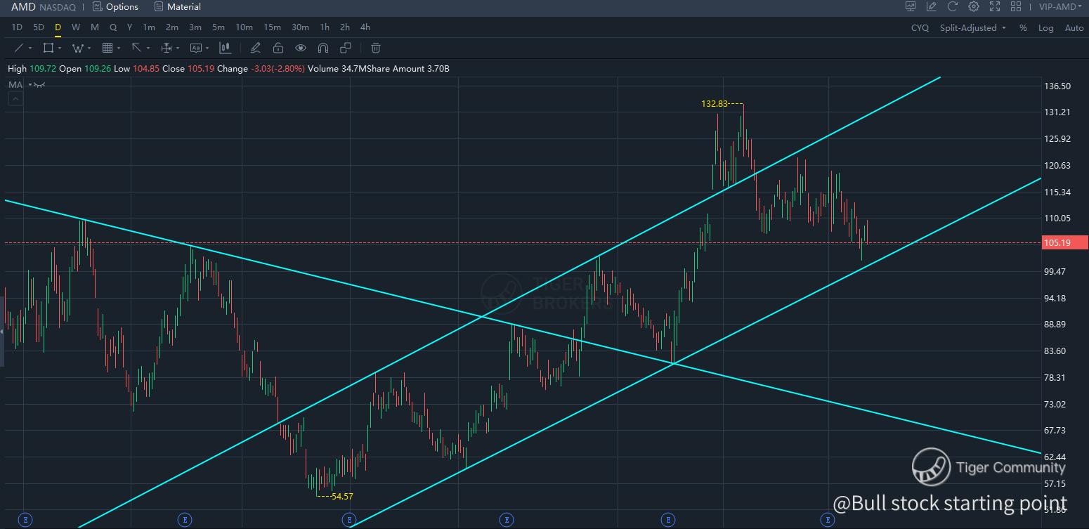Open the Material tab

(177, 7)
